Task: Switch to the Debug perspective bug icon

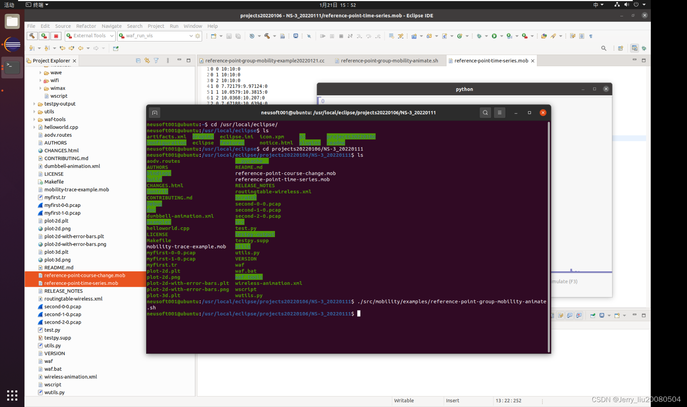Action: click(x=644, y=48)
